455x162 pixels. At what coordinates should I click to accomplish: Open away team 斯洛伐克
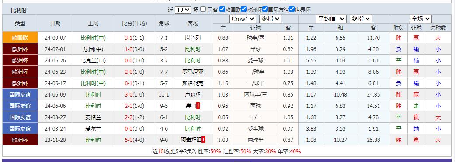(193, 83)
